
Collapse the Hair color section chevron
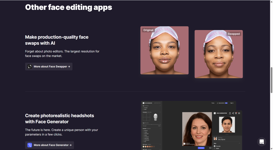(160, 149)
